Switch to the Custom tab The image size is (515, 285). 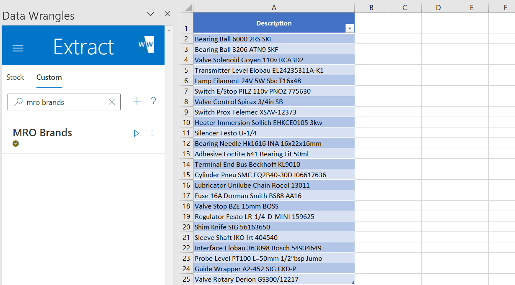[x=49, y=77]
